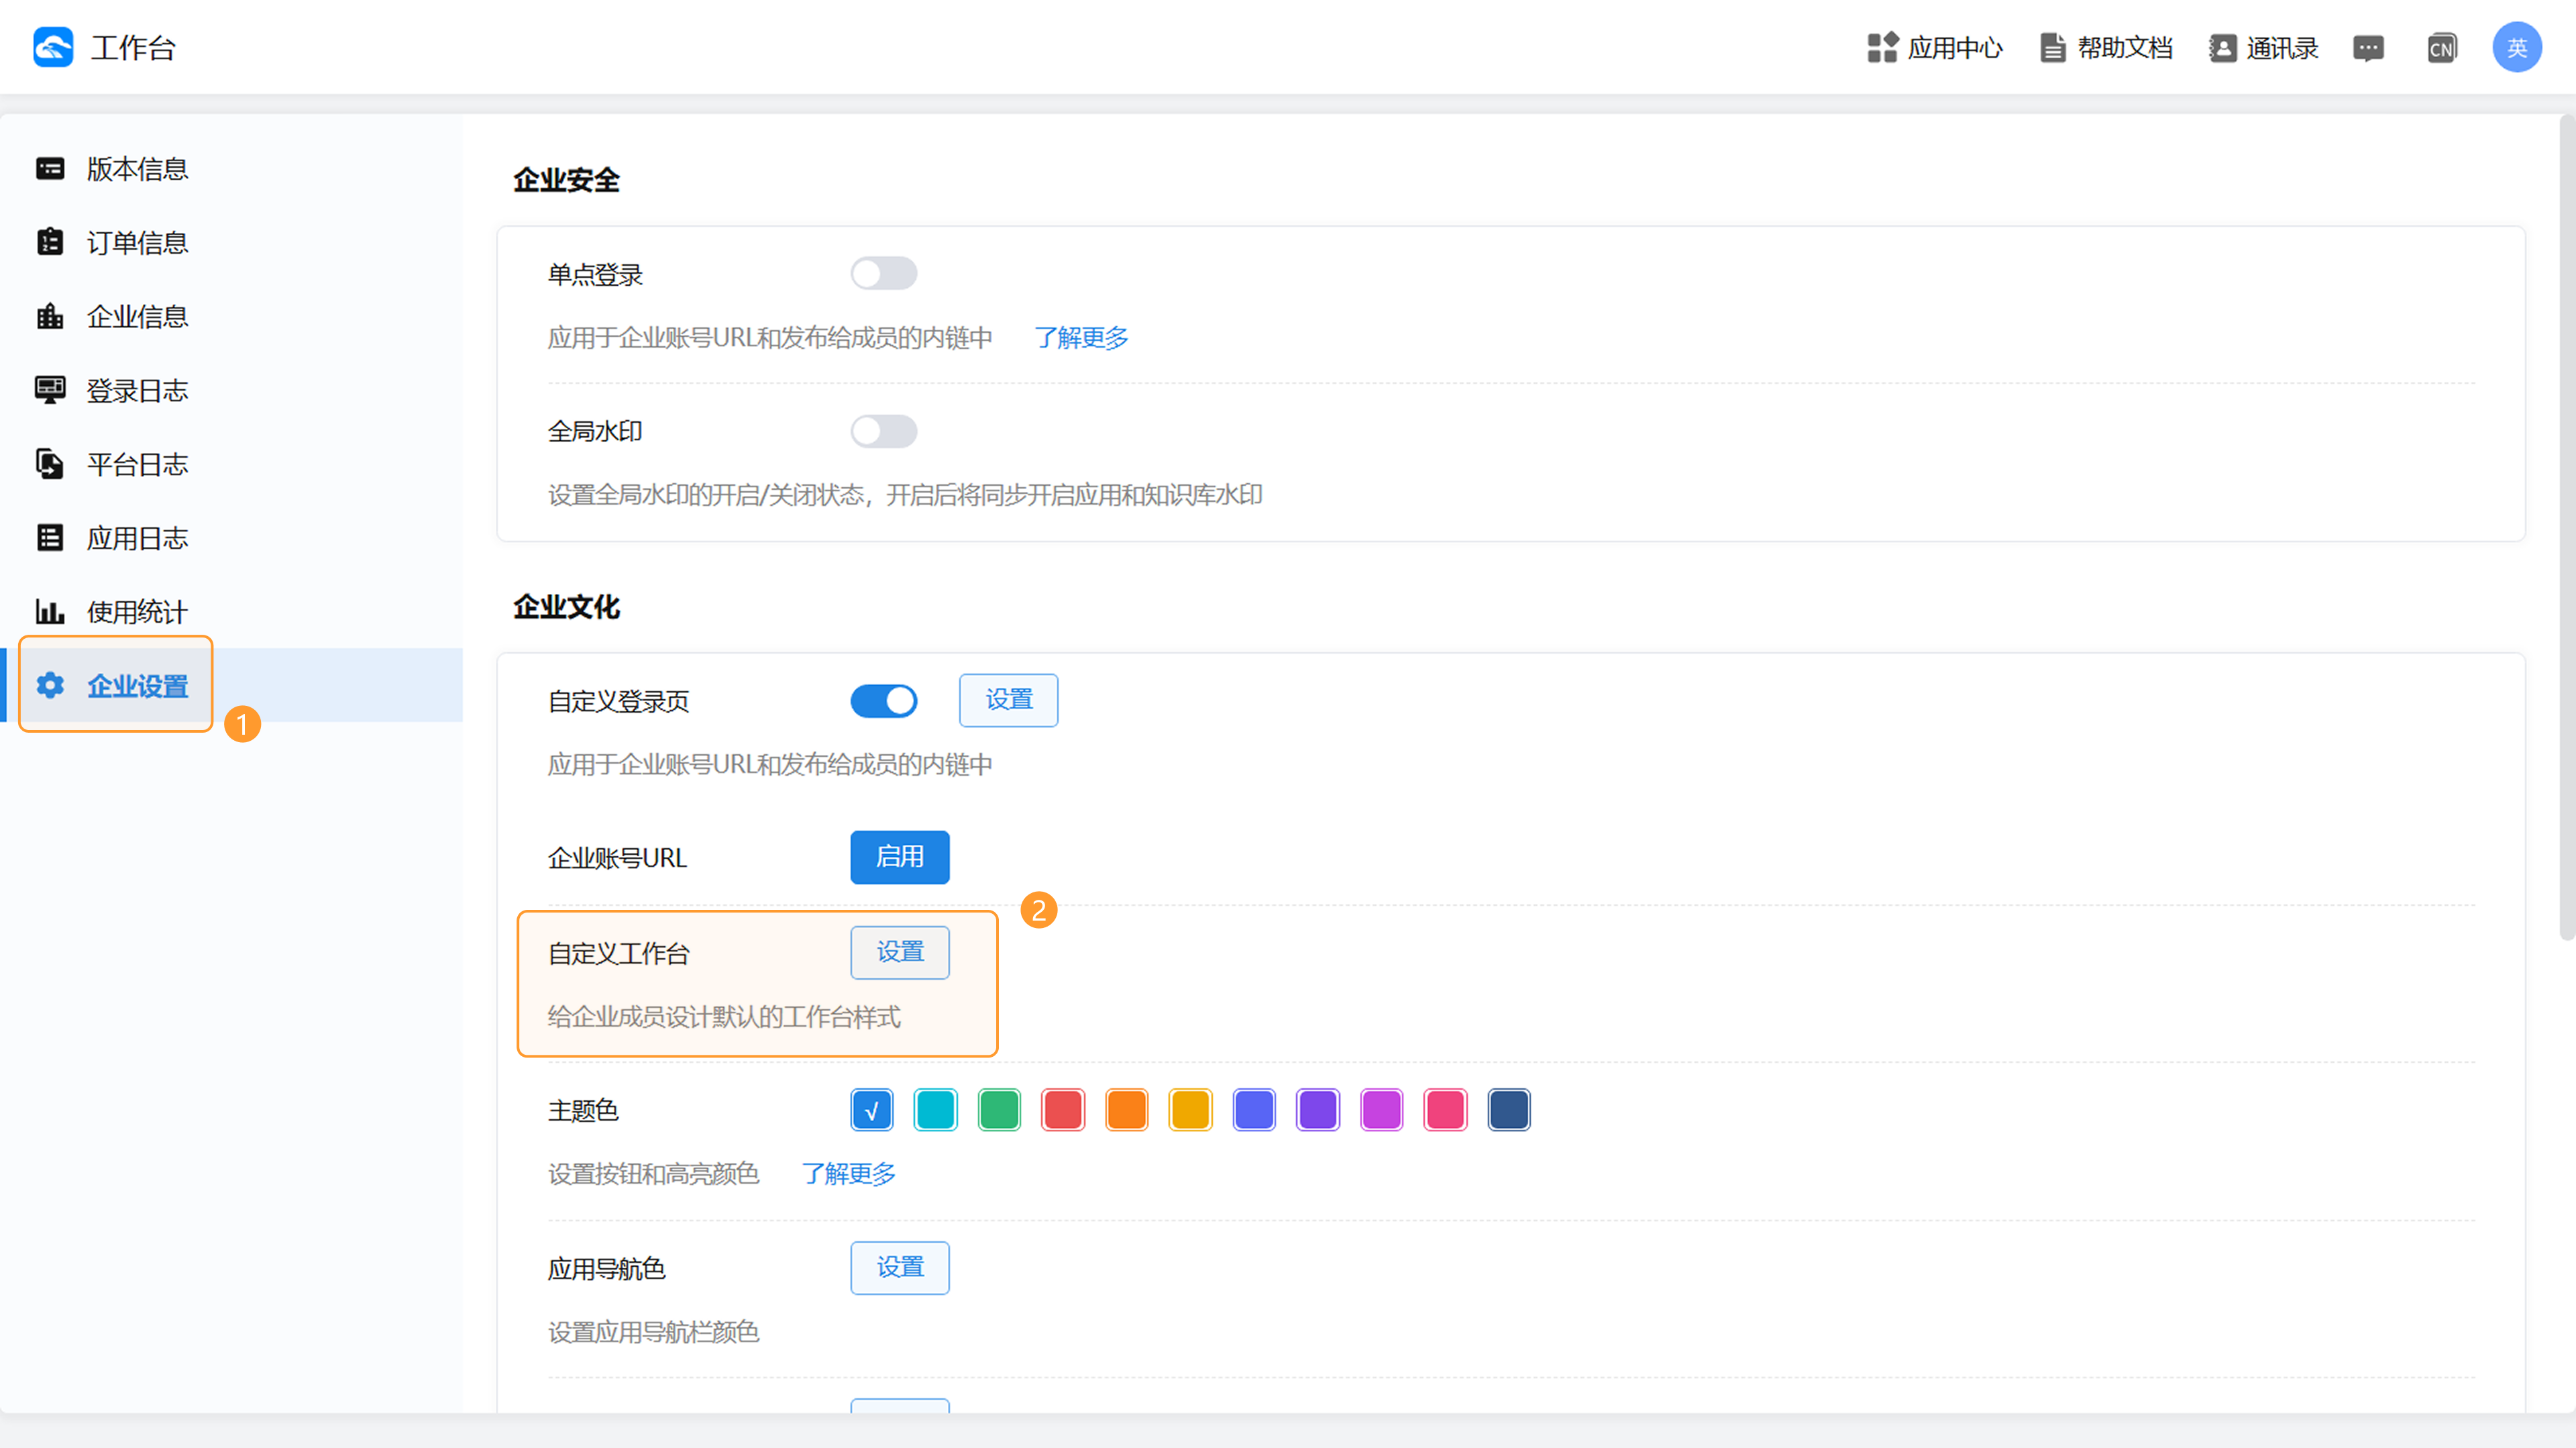The image size is (2576, 1448).
Task: Pick the orange theme color swatch
Action: [x=1126, y=1110]
